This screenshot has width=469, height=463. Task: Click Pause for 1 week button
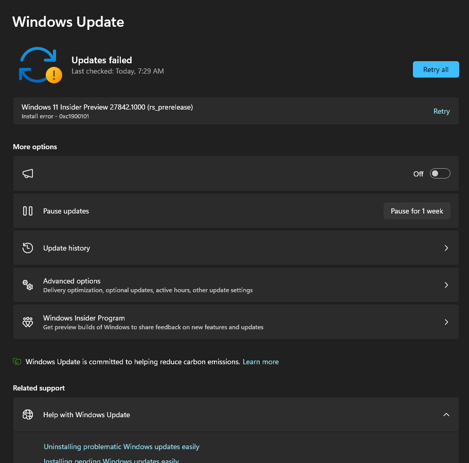417,211
